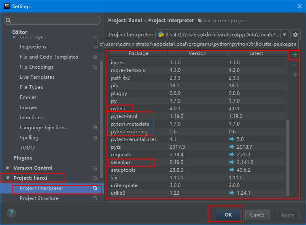Select Intentions in the settings tree
The height and width of the screenshot is (225, 306).
coord(31,117)
